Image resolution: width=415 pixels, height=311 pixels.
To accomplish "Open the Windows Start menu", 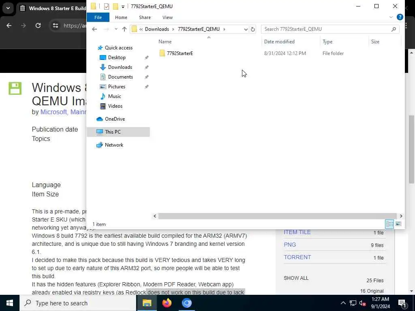I will [x=10, y=303].
